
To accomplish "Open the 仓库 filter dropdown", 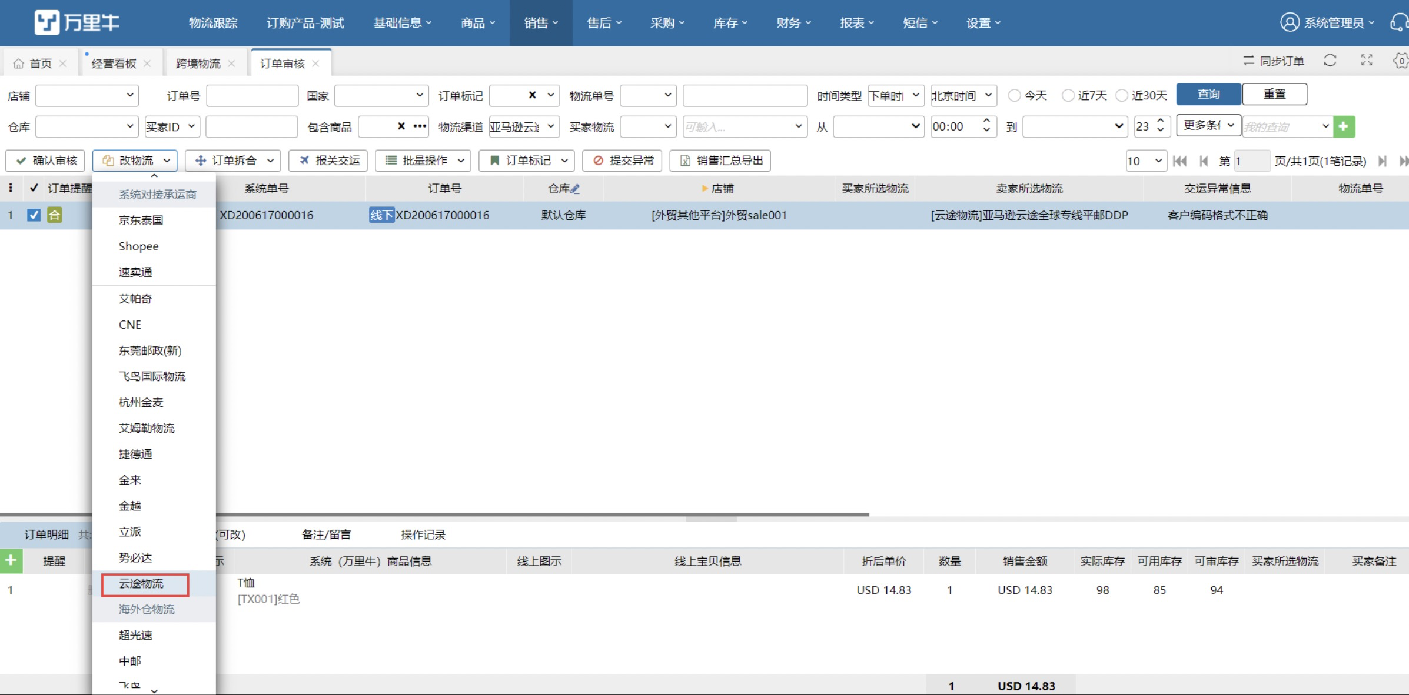I will tap(87, 126).
